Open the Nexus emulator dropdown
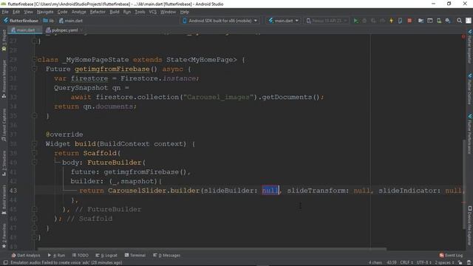Viewport: 473px width, 266px height. (x=327, y=21)
